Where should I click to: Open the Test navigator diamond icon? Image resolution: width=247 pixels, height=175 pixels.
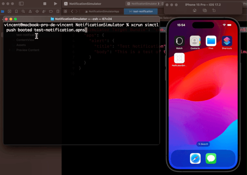pyautogui.click(x=37, y=11)
